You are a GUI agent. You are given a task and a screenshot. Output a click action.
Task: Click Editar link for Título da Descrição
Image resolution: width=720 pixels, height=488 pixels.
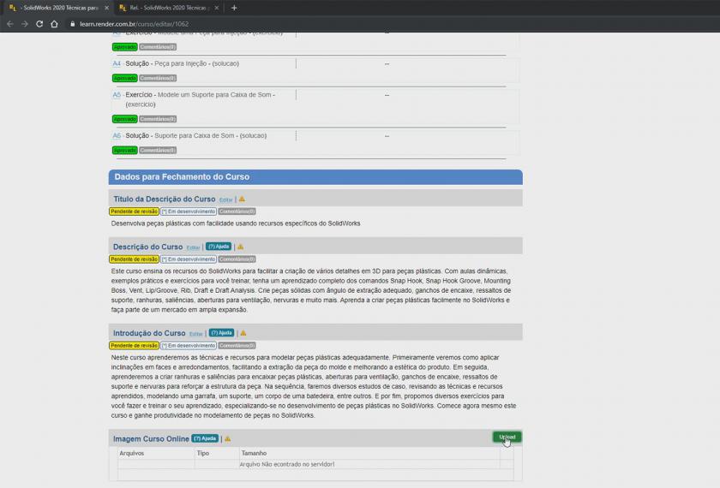point(225,200)
